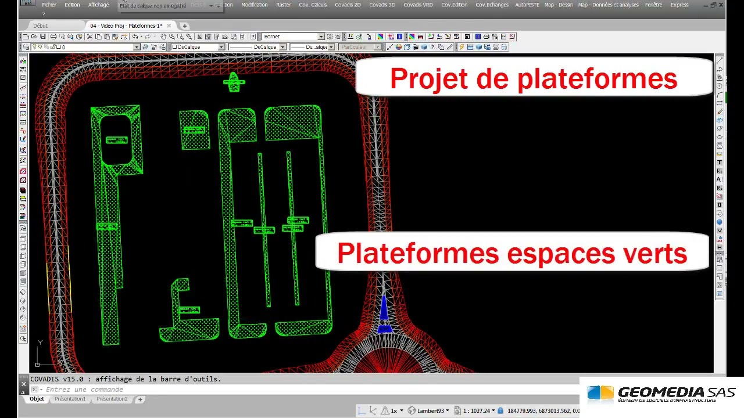
Task: Toggle ortho mode in status bar
Action: click(362, 410)
